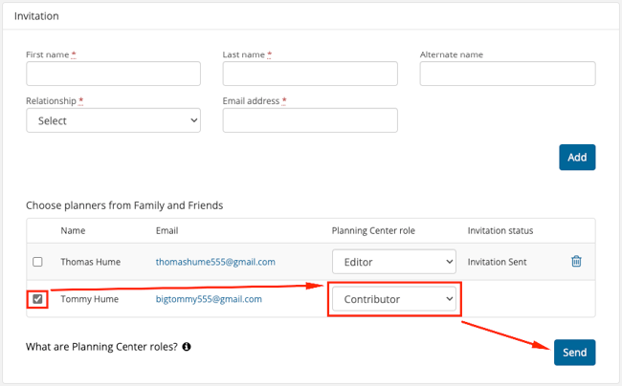622x386 pixels.
Task: Click the Choose planners from Family and Friends heading
Action: (x=124, y=205)
